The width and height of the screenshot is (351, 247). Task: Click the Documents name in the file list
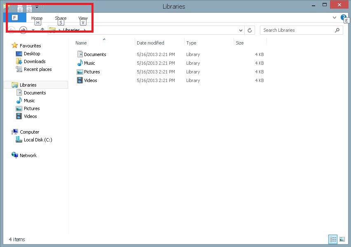(x=95, y=54)
